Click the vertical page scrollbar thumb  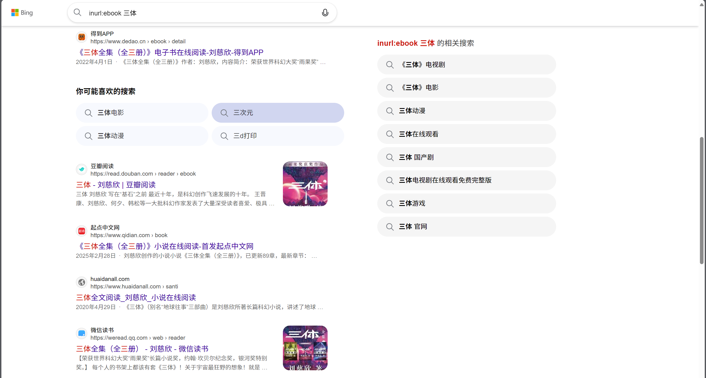(701, 200)
